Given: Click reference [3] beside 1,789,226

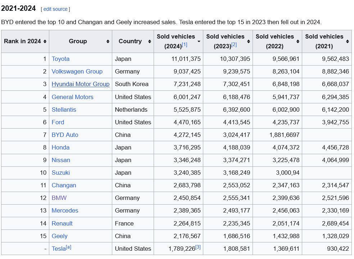Looking at the screenshot, I should 198,247.
